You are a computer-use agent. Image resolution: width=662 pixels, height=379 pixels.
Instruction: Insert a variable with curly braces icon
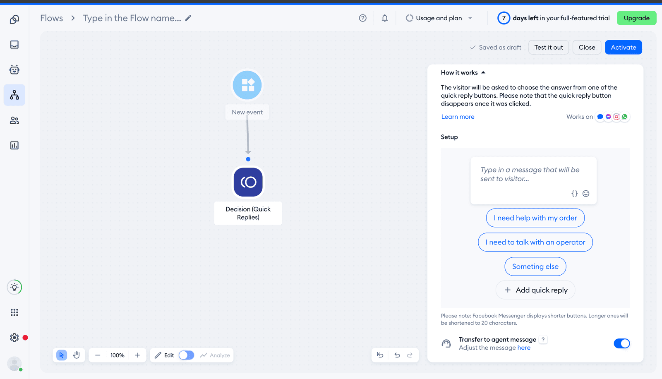(x=575, y=194)
